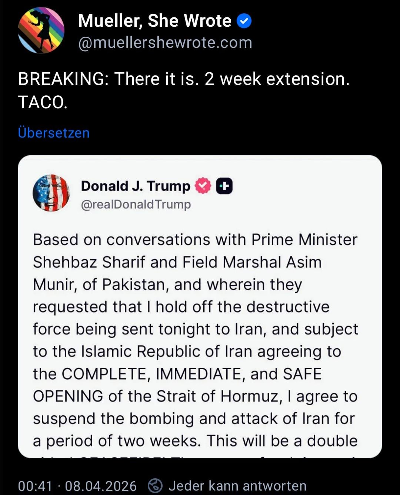
Task: Click the 08.04.2026 post date
Action: 101,486
